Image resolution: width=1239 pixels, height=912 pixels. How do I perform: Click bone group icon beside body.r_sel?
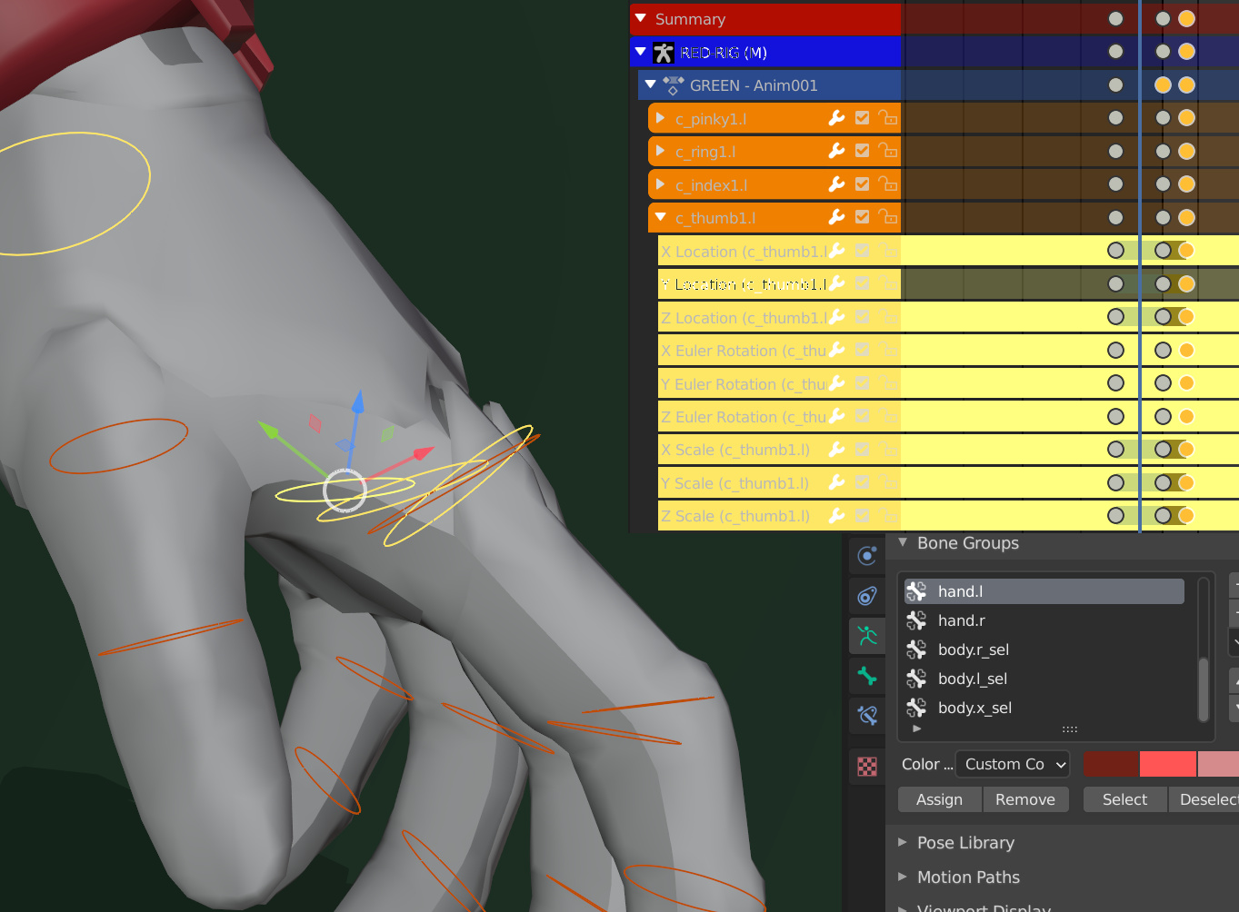pos(916,649)
